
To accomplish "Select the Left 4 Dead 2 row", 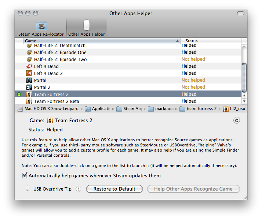I will click(128, 73).
